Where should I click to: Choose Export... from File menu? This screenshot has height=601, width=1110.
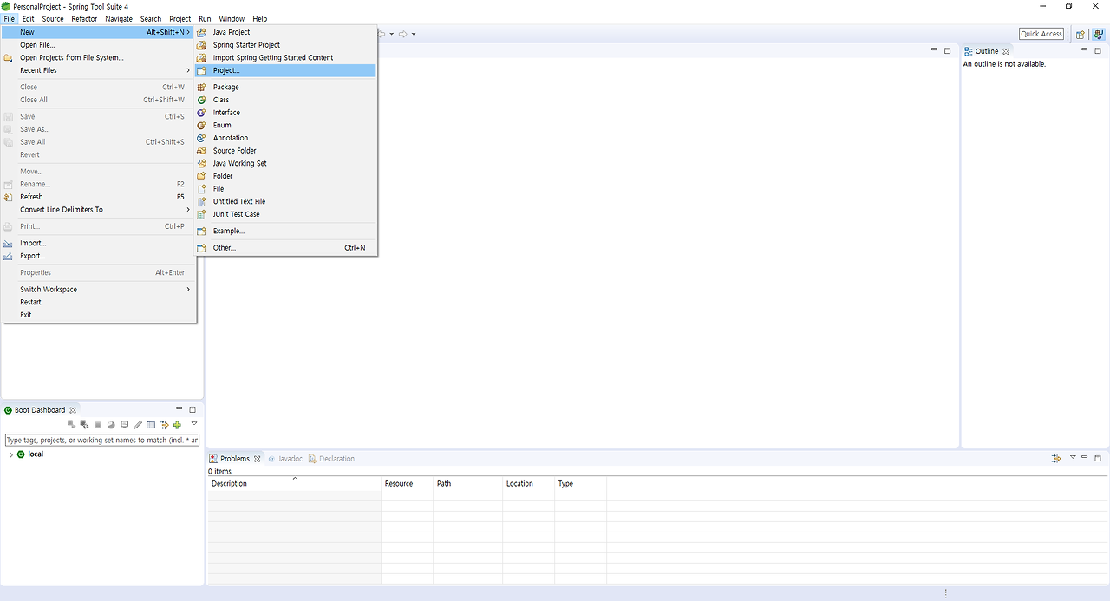pos(99,256)
